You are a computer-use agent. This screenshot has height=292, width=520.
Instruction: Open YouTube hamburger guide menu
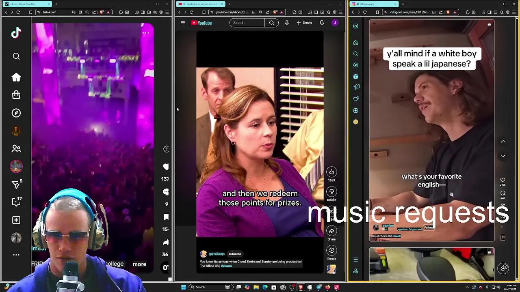[183, 23]
